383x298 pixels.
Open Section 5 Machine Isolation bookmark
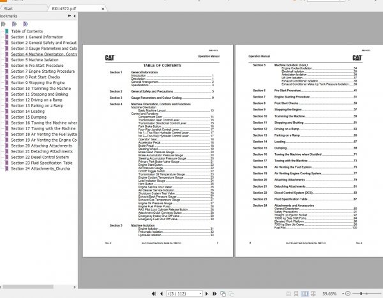34,60
